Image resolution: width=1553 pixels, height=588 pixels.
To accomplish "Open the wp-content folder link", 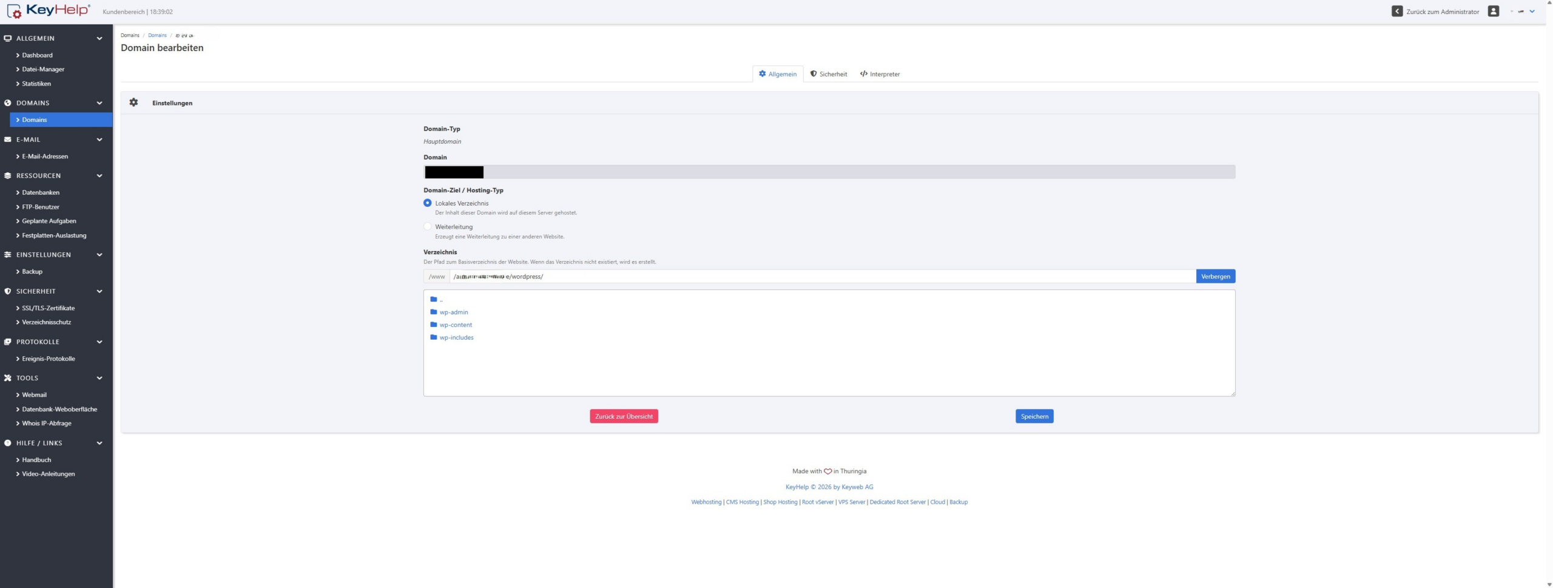I will tap(456, 325).
